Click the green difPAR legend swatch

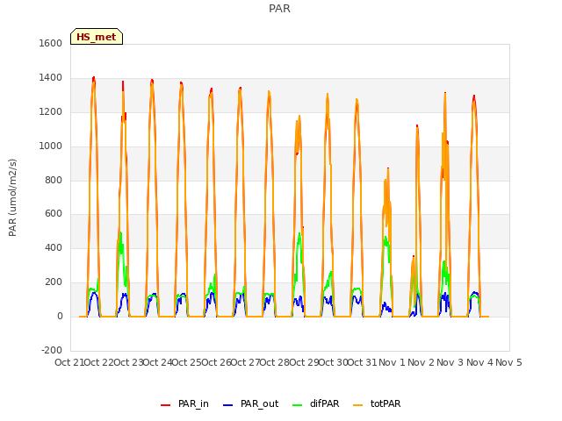[x=298, y=405]
